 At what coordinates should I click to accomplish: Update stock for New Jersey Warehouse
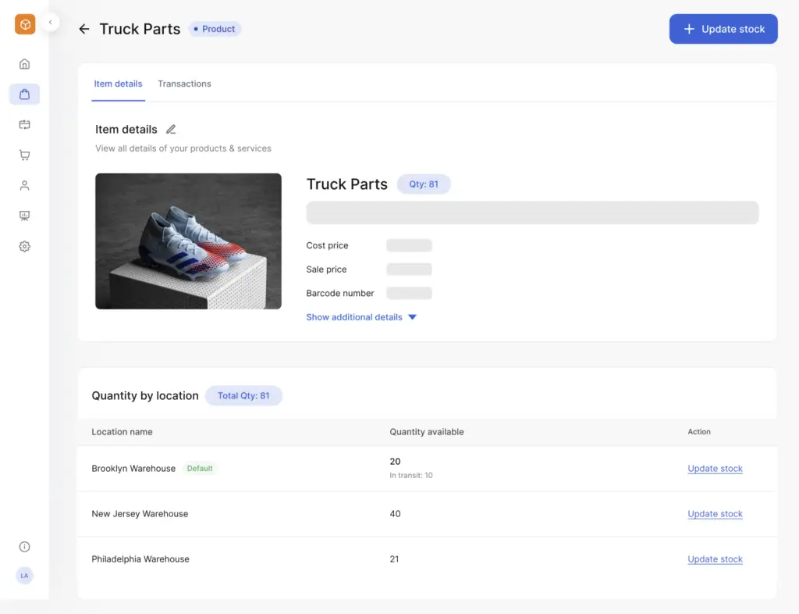(715, 513)
